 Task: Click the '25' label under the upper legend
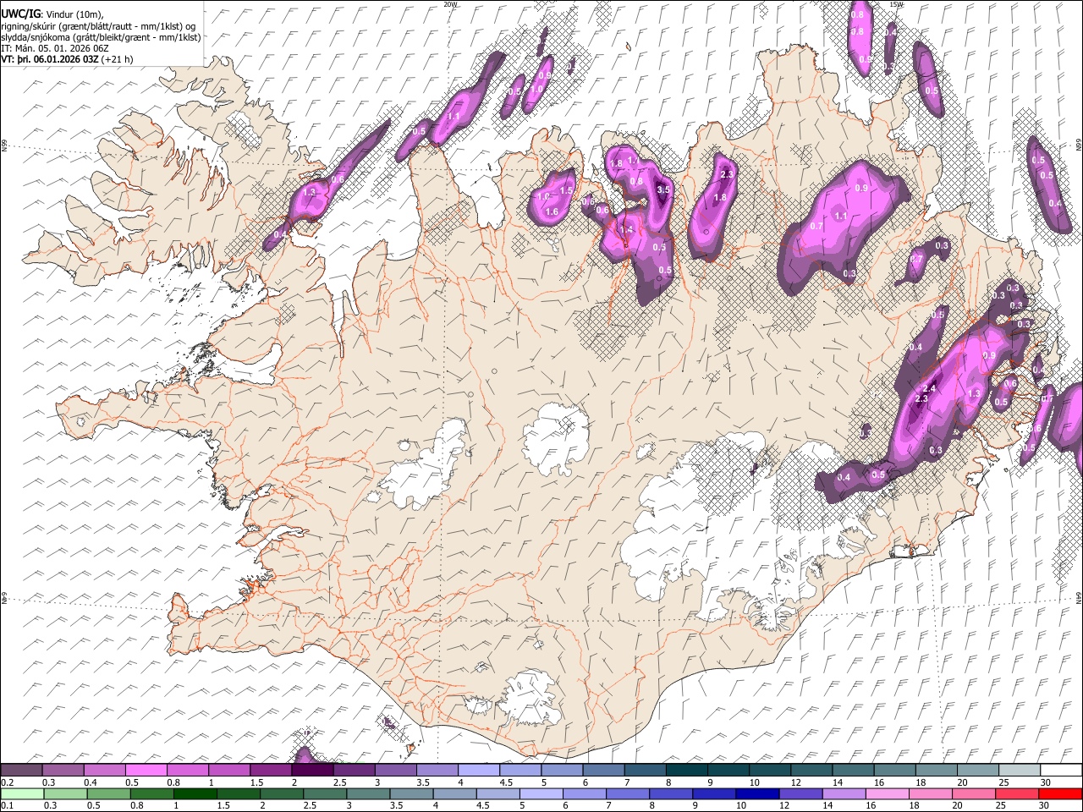(1004, 782)
